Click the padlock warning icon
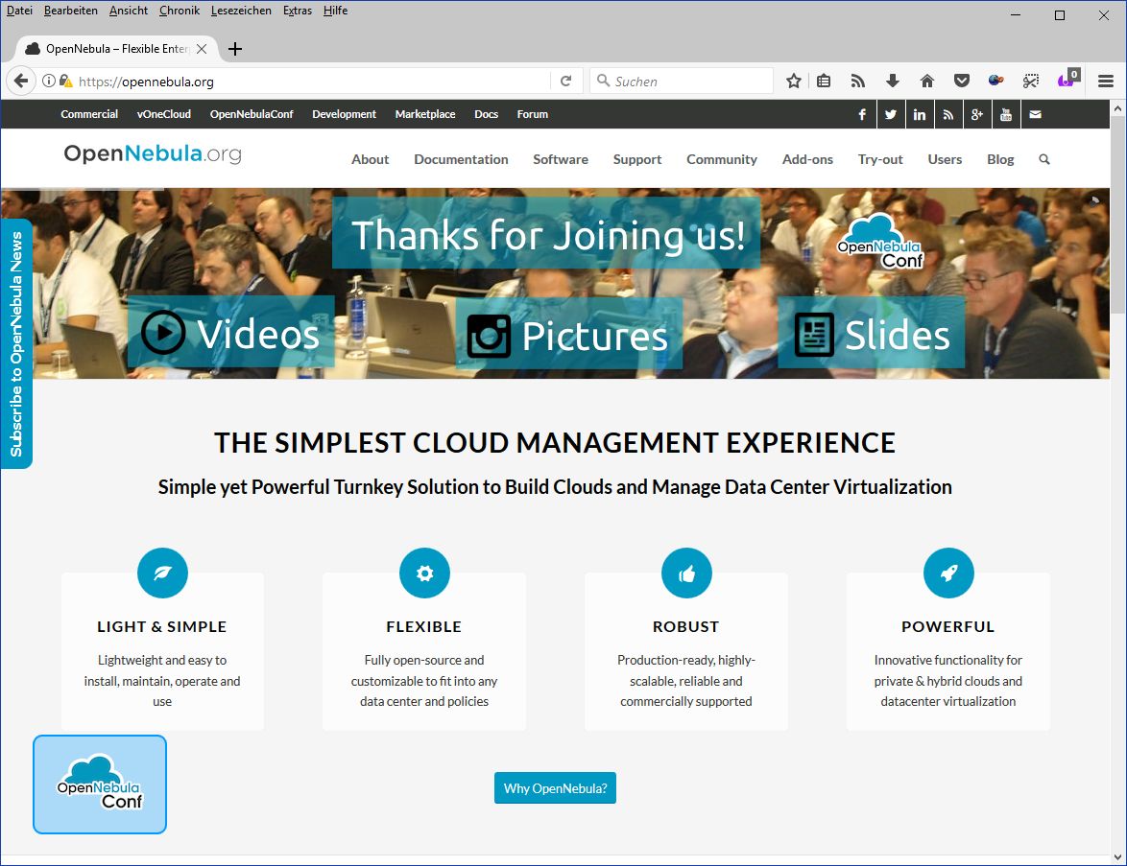 point(65,82)
